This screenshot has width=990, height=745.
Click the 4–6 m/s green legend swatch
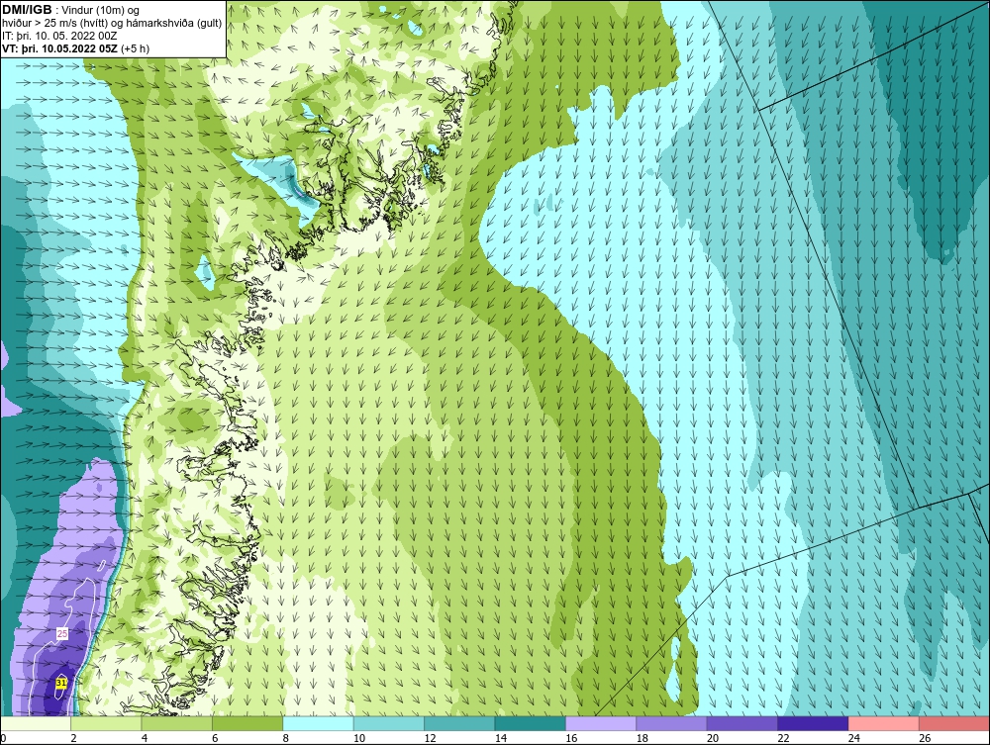[x=177, y=723]
